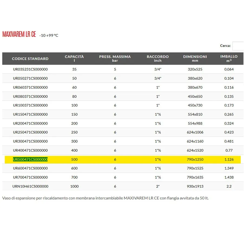Click the Cerca search input field
The width and height of the screenshot is (244, 244).
[x=238, y=46]
